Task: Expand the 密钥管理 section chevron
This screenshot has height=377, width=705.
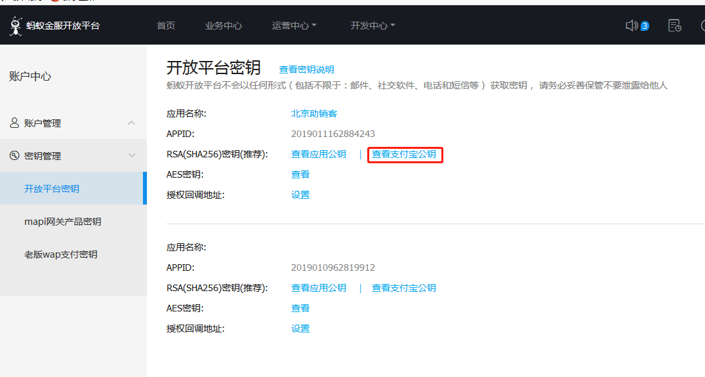Action: point(132,156)
